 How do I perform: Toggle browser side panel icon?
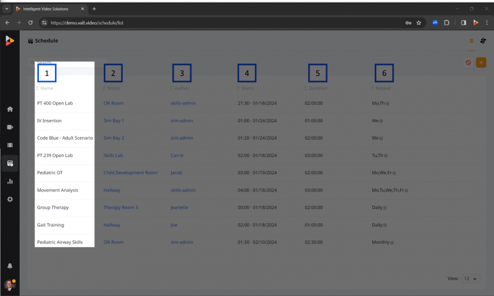point(464,23)
